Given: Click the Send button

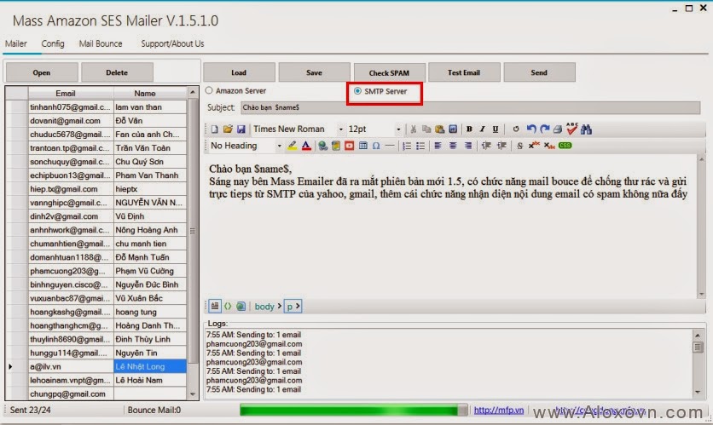Looking at the screenshot, I should (x=539, y=72).
